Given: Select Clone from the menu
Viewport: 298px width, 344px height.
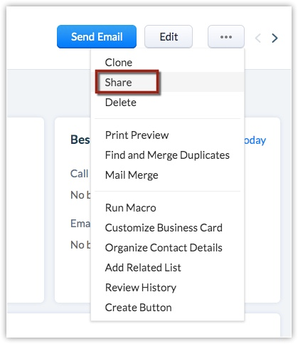Looking at the screenshot, I should (x=119, y=63).
